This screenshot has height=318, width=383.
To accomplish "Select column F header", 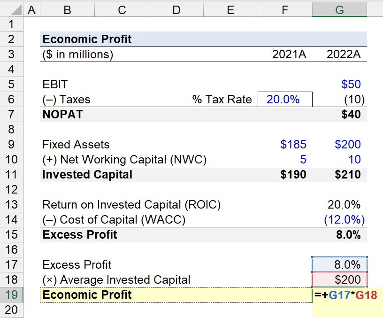I will point(285,10).
